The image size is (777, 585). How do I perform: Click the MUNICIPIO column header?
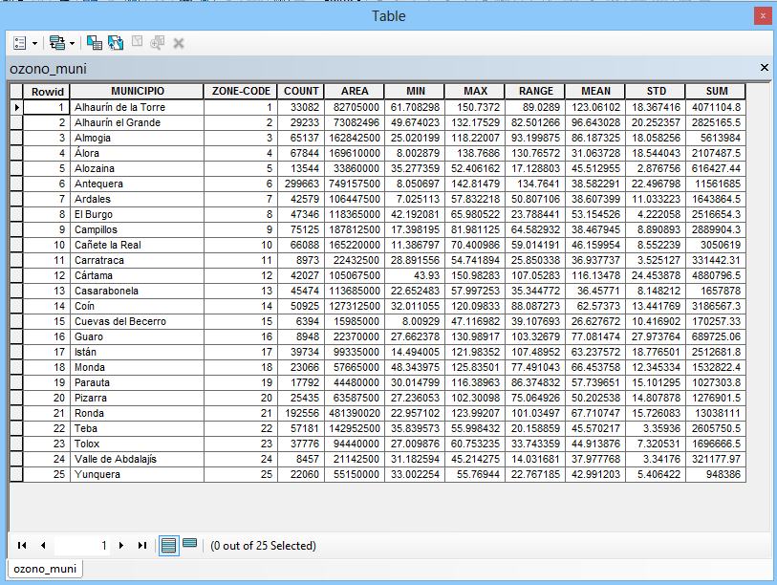click(137, 92)
